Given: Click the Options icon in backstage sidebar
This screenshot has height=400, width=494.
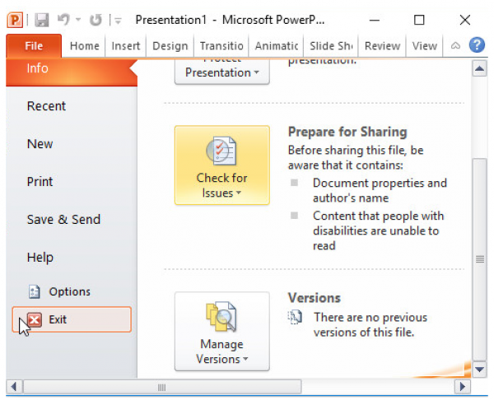Looking at the screenshot, I should [35, 291].
